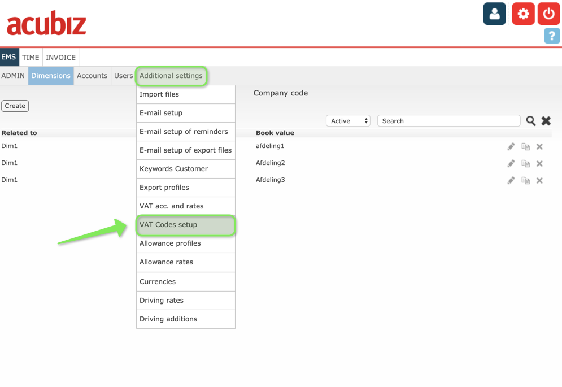Select E-mail setup of reminders

[186, 132]
